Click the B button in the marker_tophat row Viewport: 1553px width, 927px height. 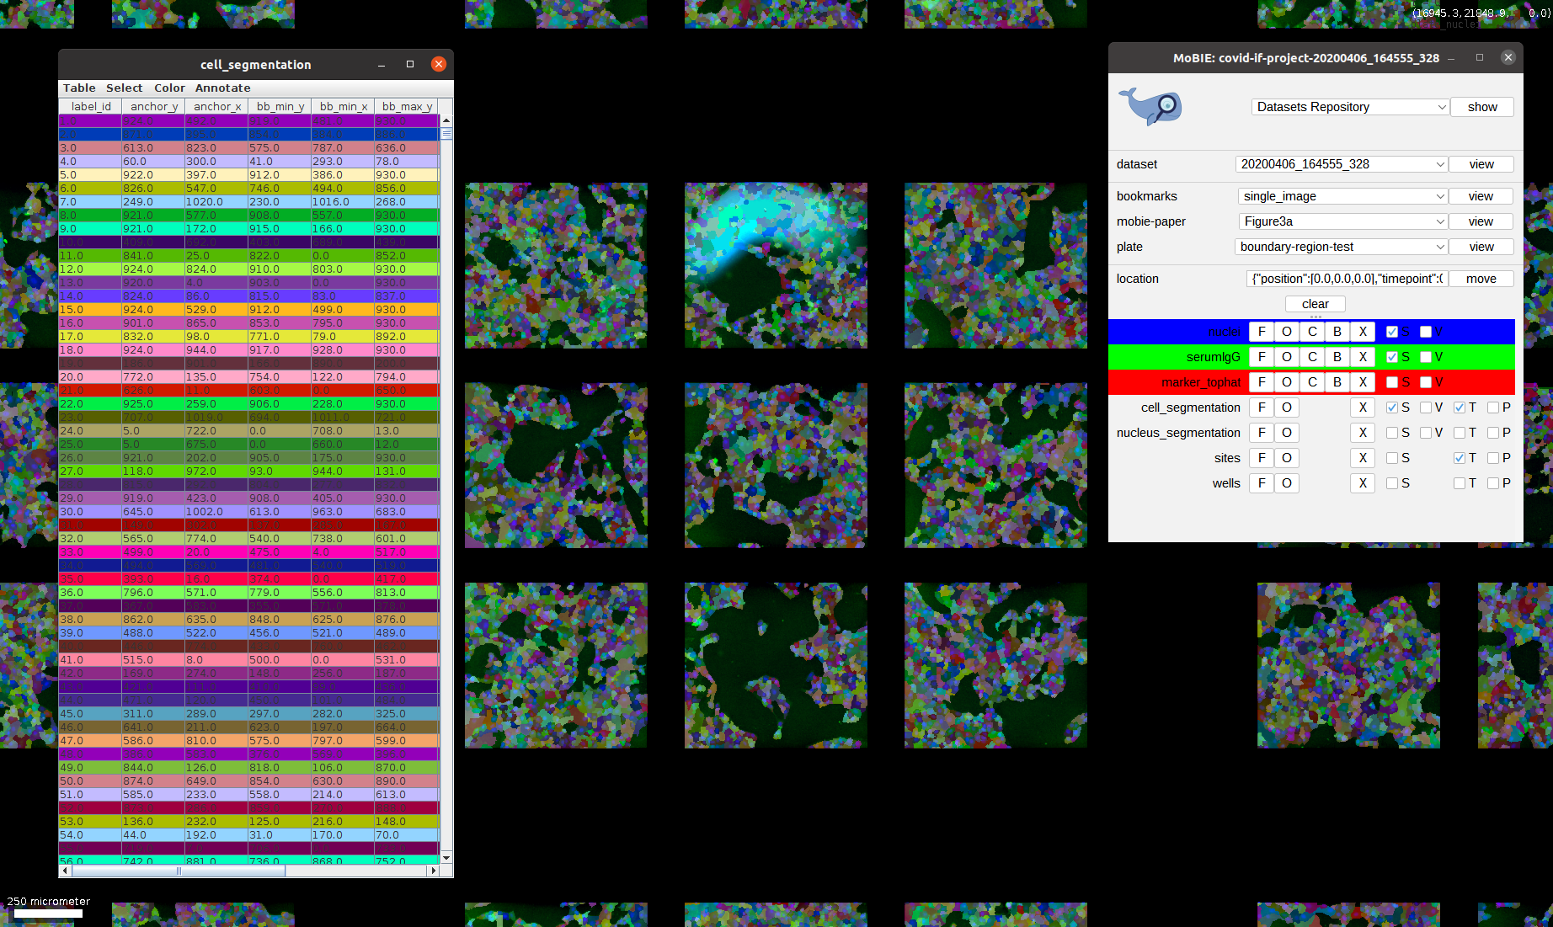tap(1337, 382)
